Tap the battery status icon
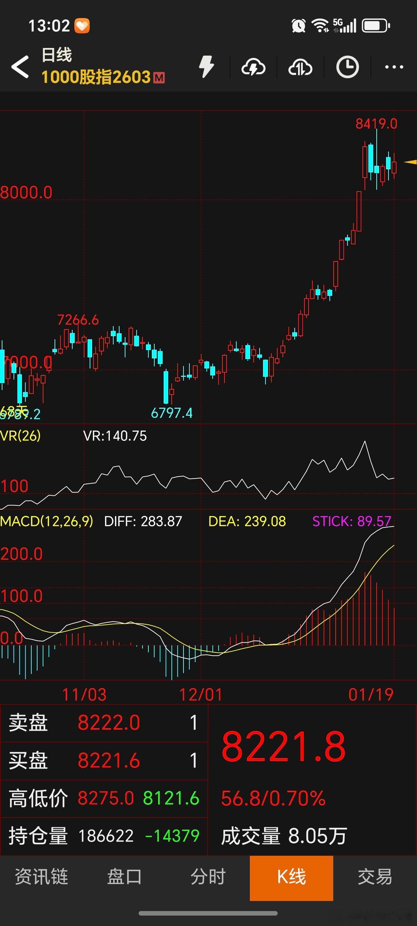Image resolution: width=417 pixels, height=926 pixels. (376, 26)
